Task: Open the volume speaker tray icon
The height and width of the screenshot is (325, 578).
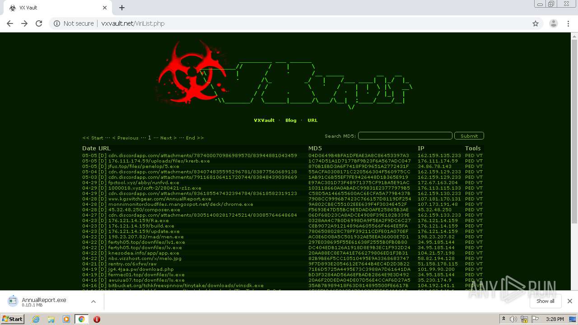Action: (x=514, y=319)
